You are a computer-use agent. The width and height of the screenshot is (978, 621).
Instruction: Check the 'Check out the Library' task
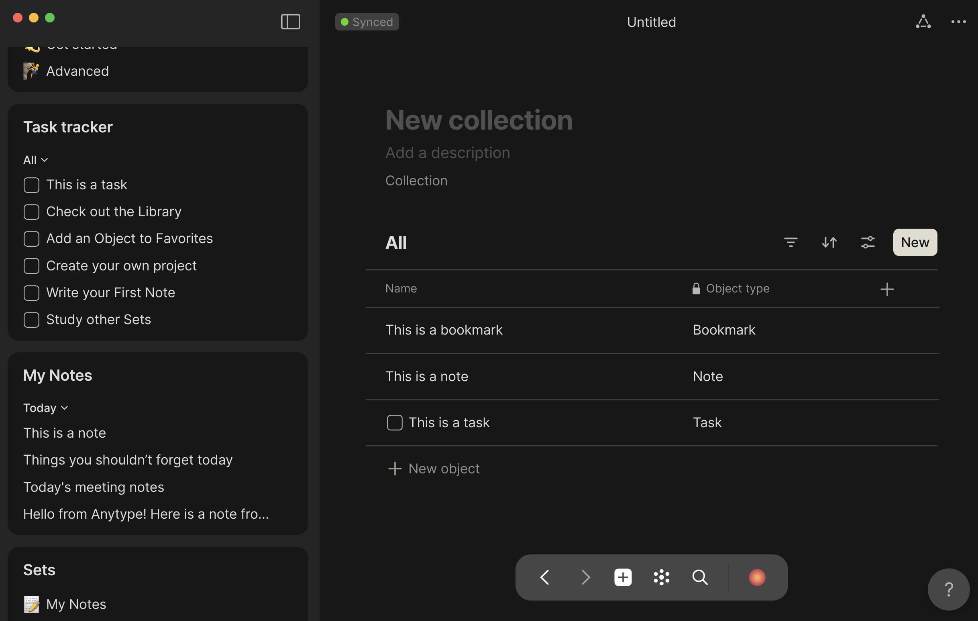(x=31, y=212)
